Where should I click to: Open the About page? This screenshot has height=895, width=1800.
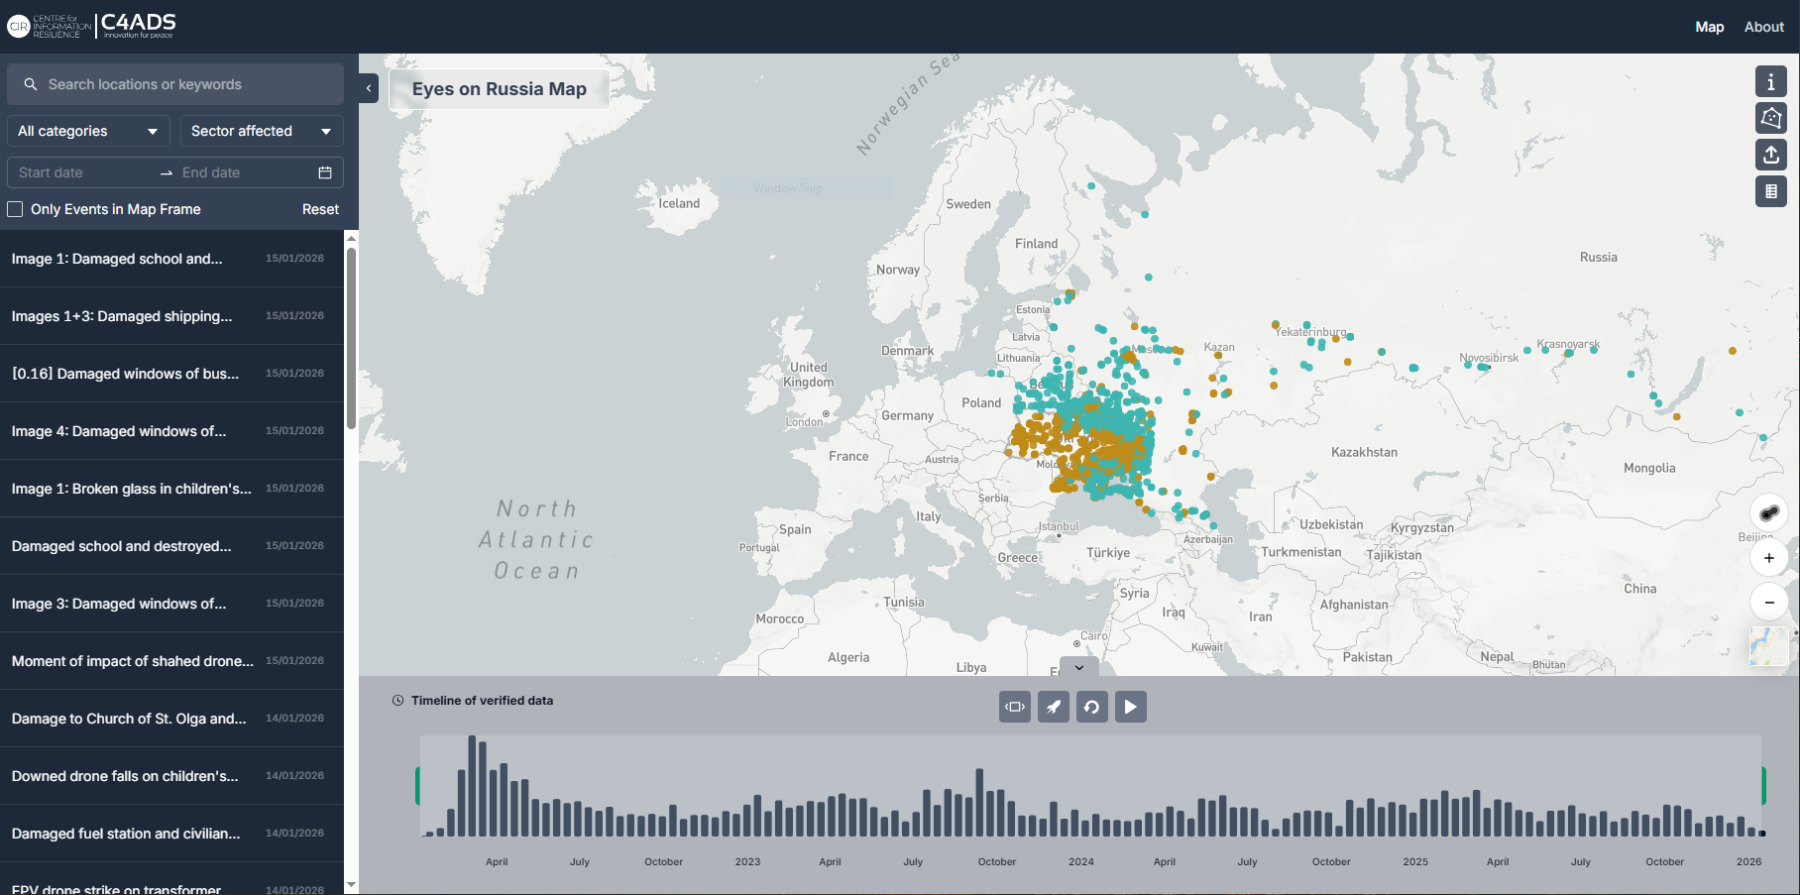1763,27
